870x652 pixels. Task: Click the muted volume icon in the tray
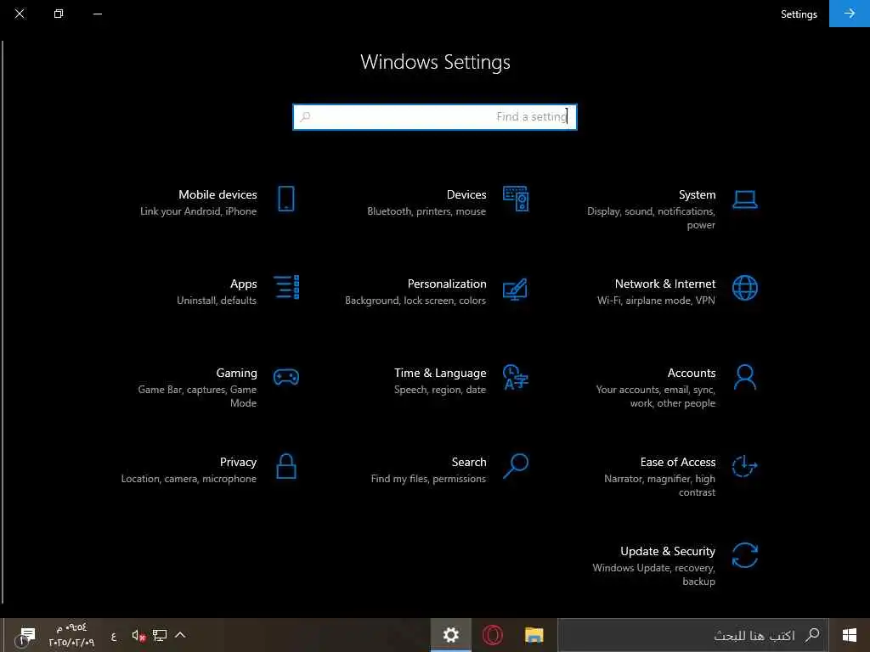[x=138, y=635]
